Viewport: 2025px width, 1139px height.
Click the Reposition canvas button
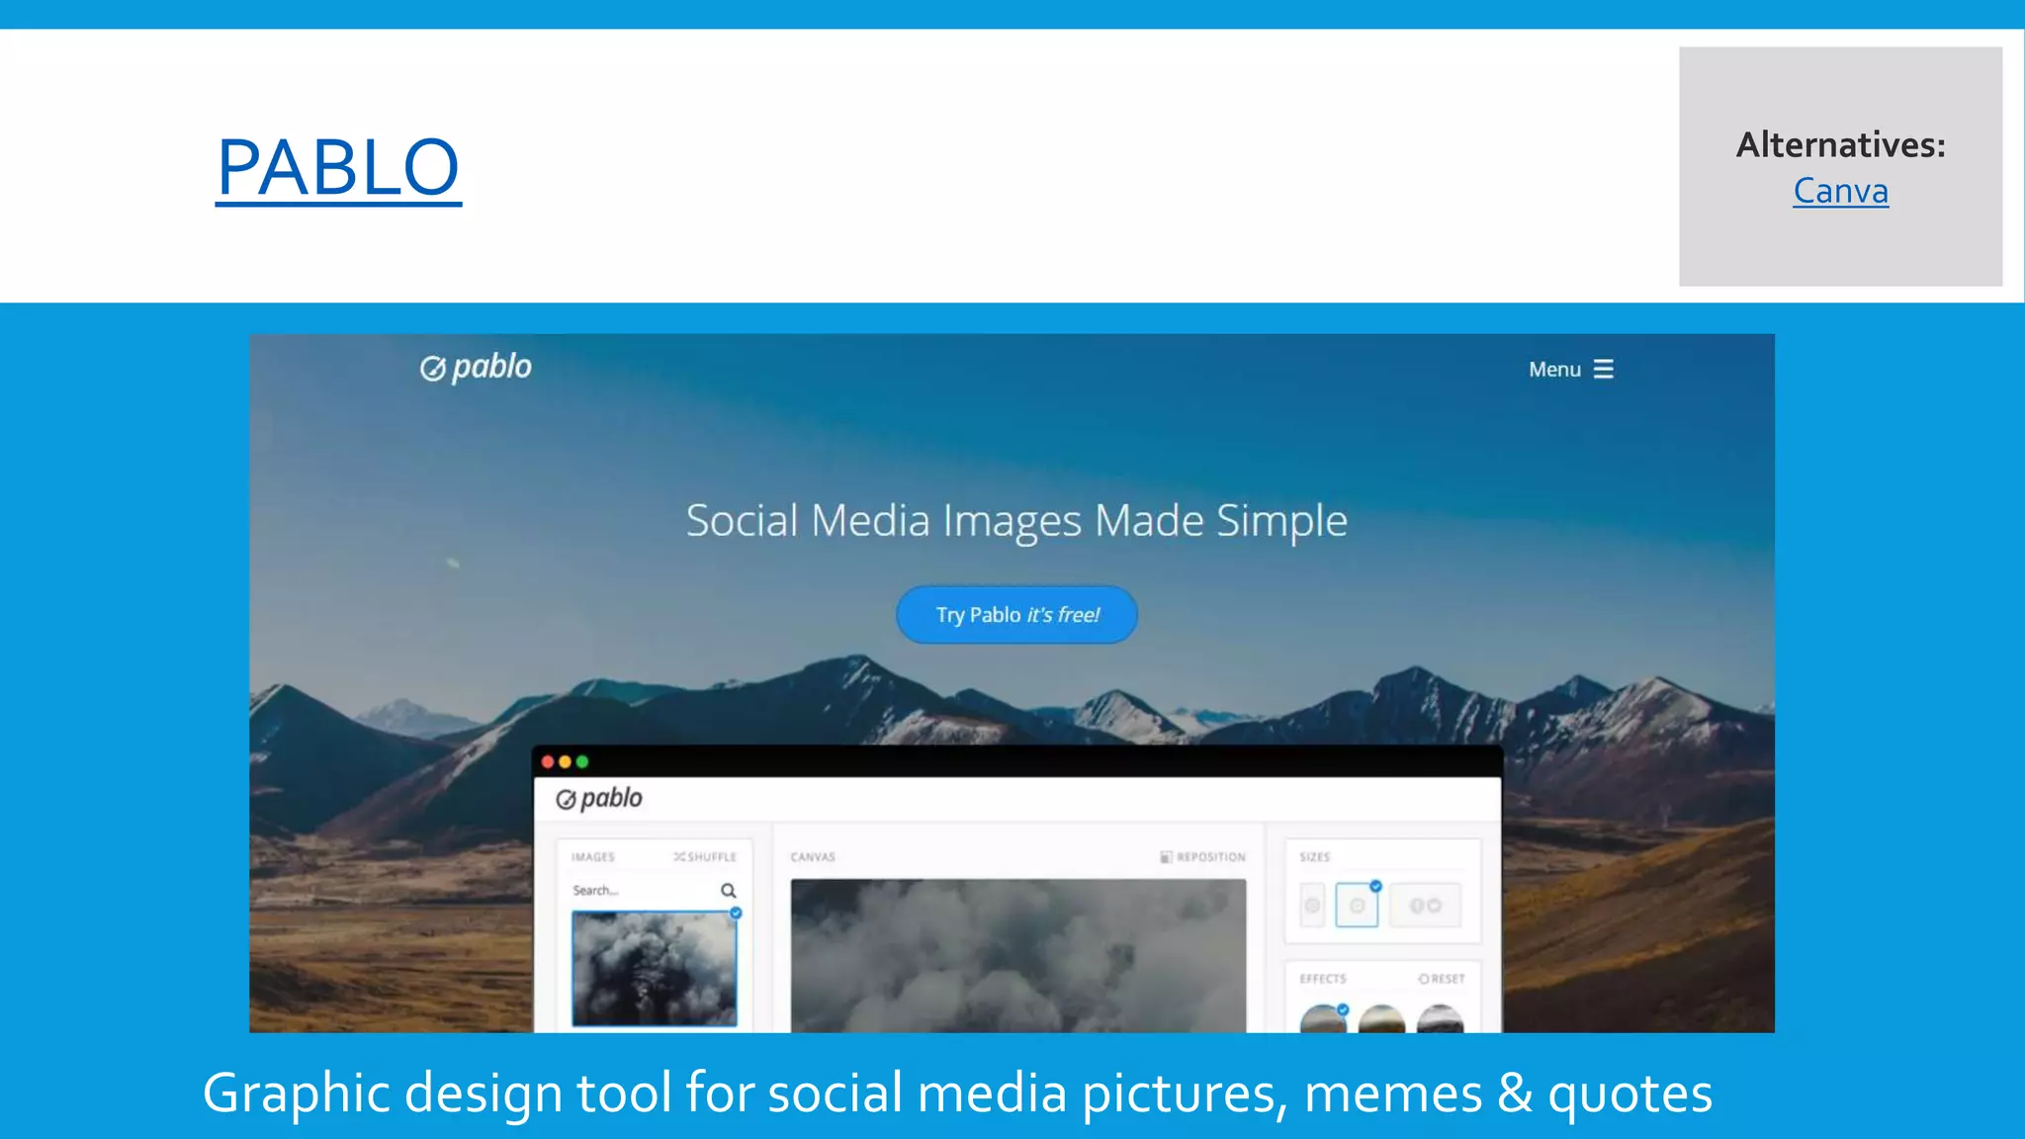click(x=1202, y=857)
